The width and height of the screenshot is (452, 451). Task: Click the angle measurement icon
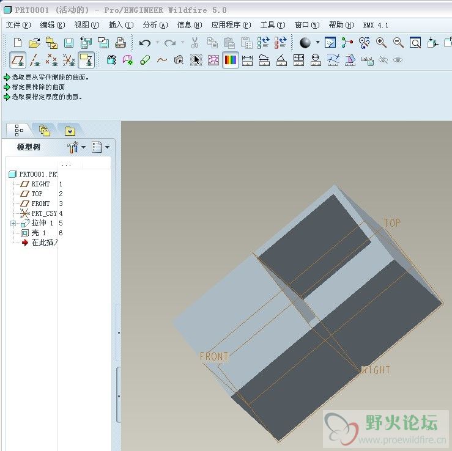[281, 60]
